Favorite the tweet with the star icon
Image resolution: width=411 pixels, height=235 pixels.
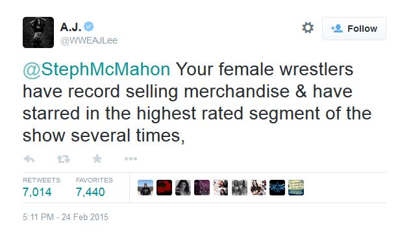(97, 159)
